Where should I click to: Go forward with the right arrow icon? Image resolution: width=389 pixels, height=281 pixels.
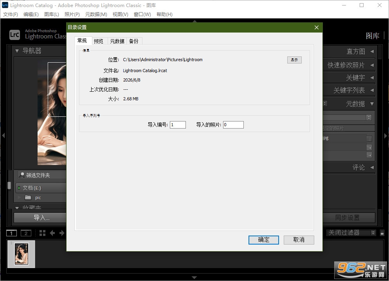coord(62,233)
